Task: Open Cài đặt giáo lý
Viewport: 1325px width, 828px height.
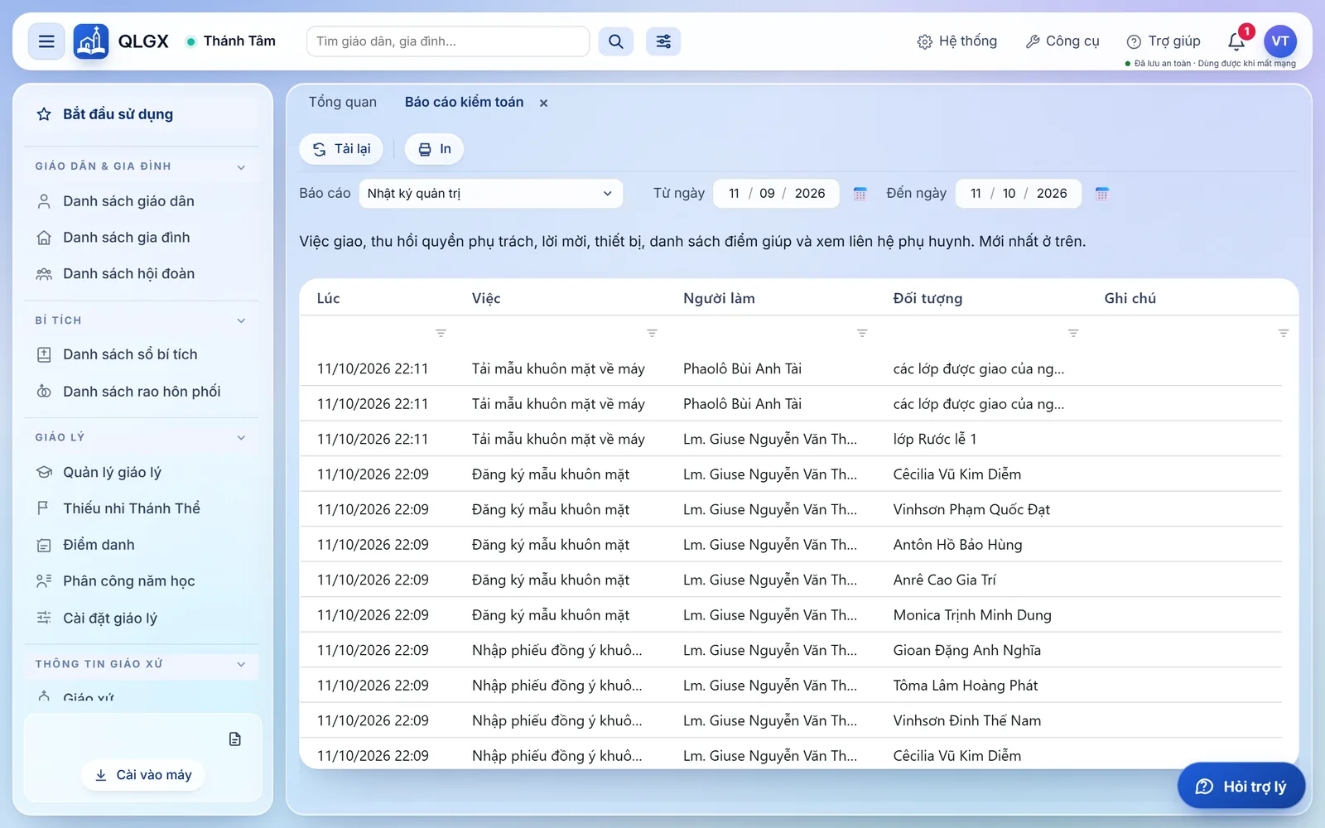Action: tap(141, 619)
